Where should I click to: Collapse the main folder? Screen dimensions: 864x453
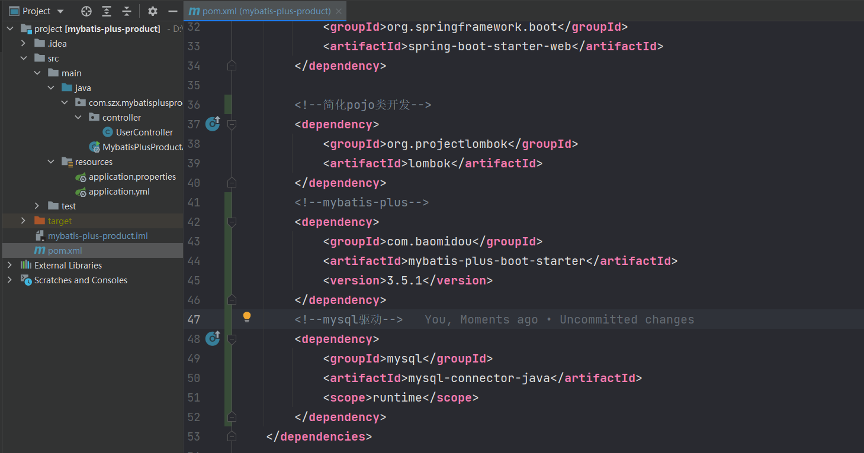pyautogui.click(x=37, y=73)
